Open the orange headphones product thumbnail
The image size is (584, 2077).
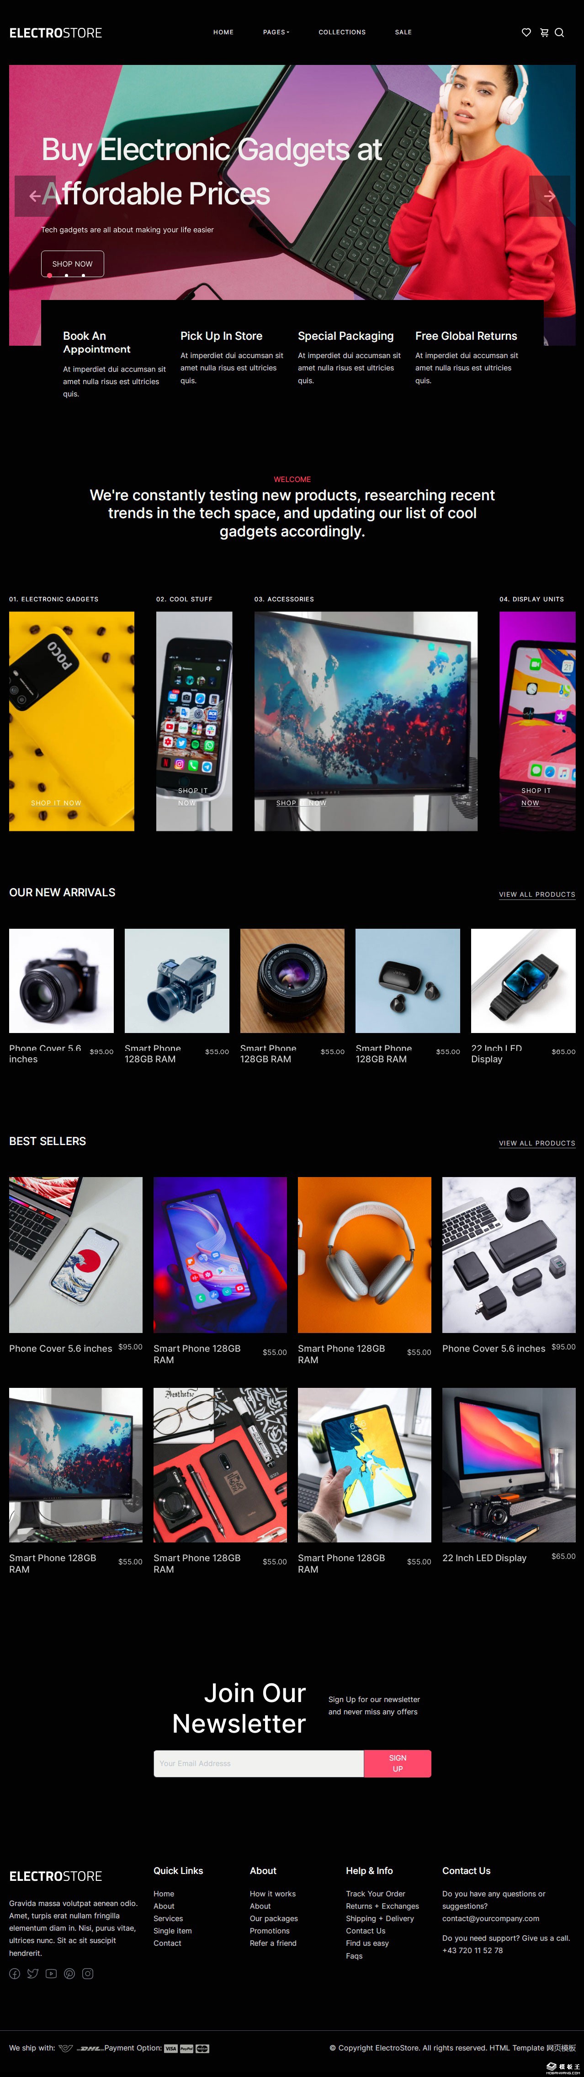364,1255
